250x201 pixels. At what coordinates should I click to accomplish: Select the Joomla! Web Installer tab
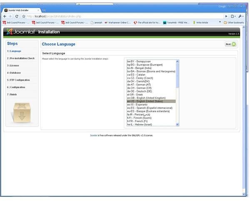(21, 10)
